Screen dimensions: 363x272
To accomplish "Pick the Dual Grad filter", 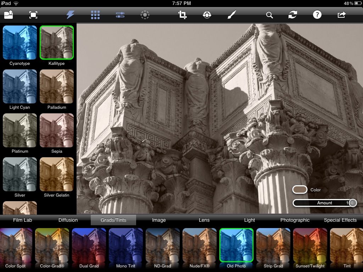I will click(89, 245).
